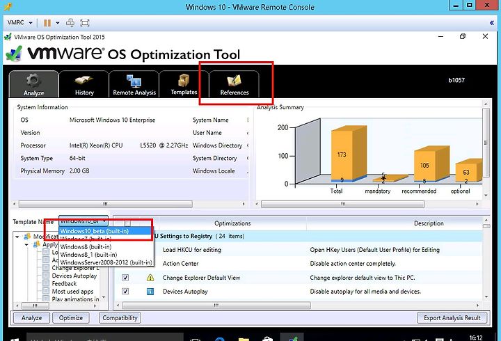Click the pin icon in the VMware Remote Console title bar
Viewport: 501px width, 341px height.
pos(8,6)
